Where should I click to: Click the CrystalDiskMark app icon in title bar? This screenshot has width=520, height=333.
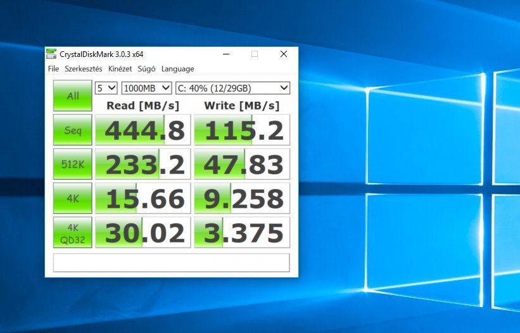pyautogui.click(x=51, y=54)
